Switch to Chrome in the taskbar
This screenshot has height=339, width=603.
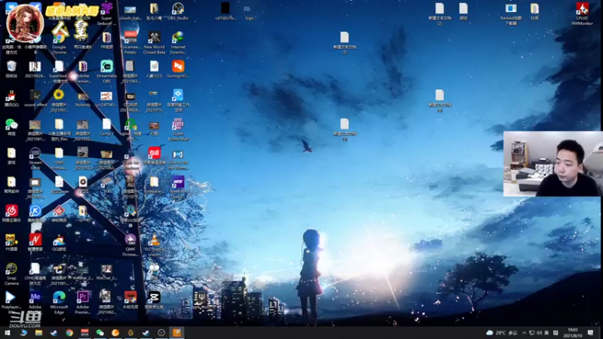click(69, 333)
